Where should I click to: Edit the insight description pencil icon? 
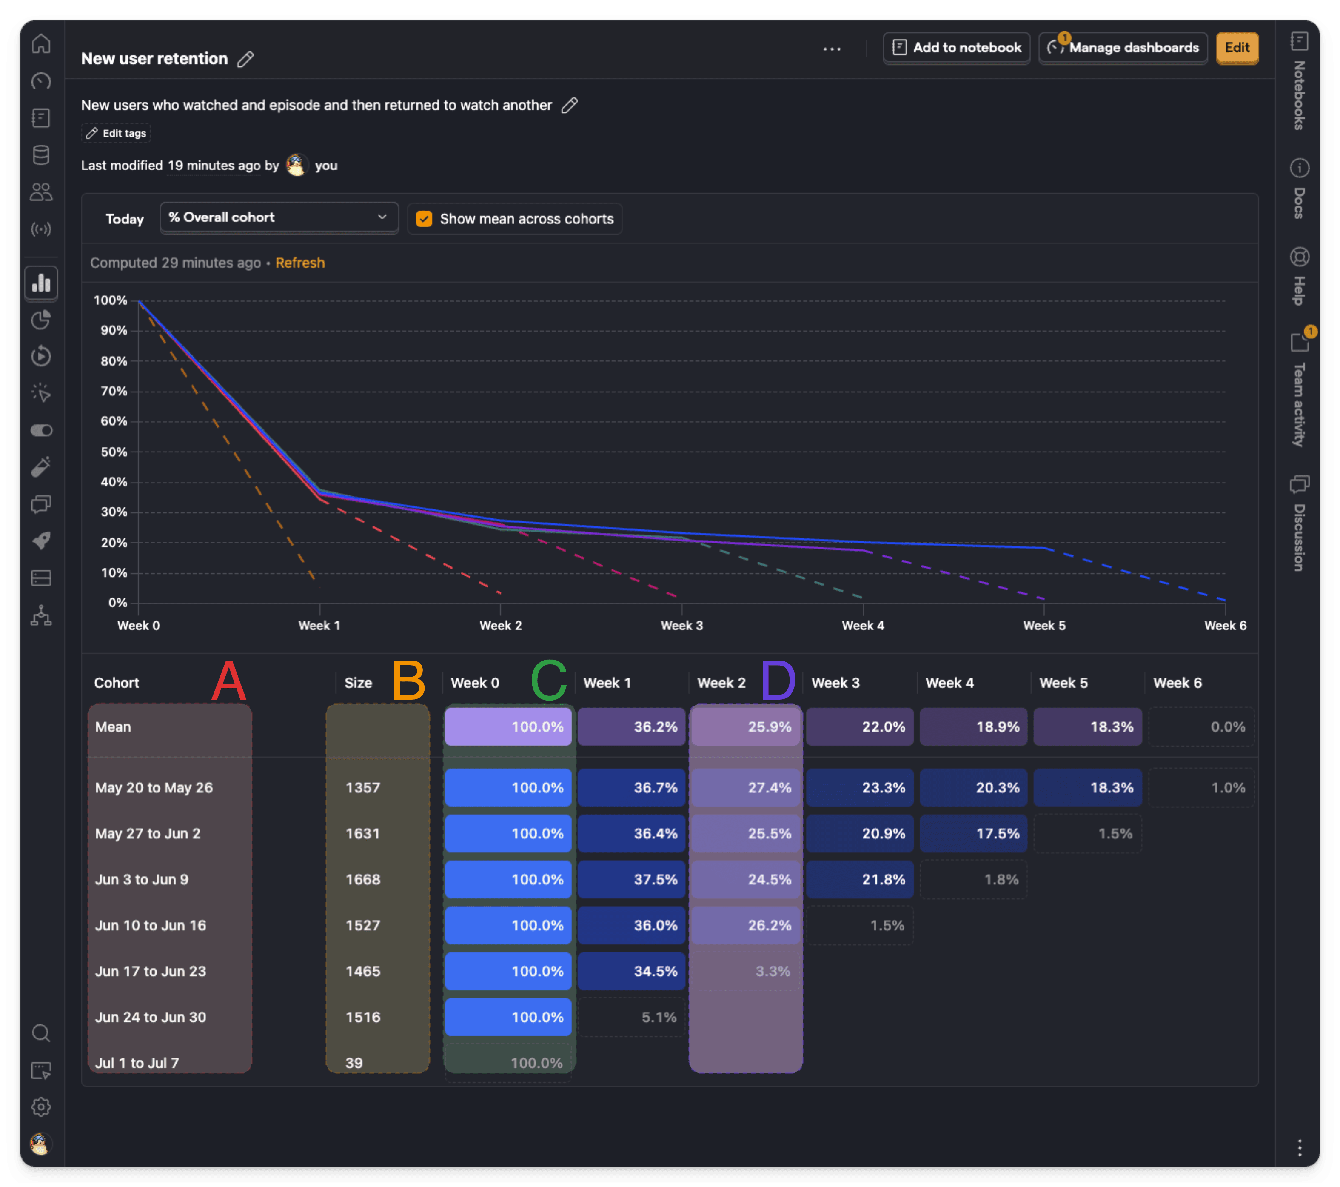pos(570,105)
